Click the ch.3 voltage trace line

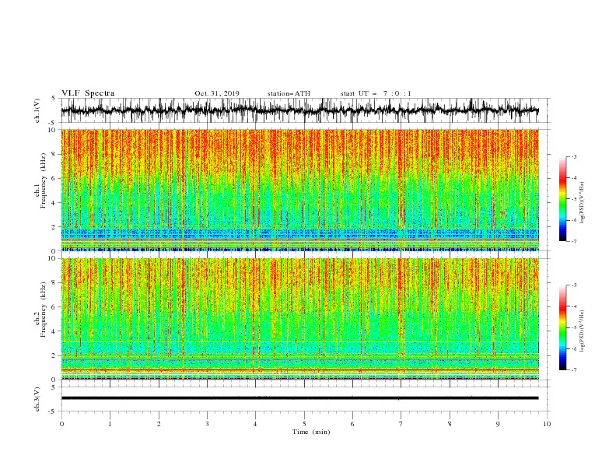[299, 398]
